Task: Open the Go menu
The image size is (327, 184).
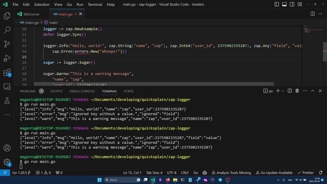Action: 69,5
